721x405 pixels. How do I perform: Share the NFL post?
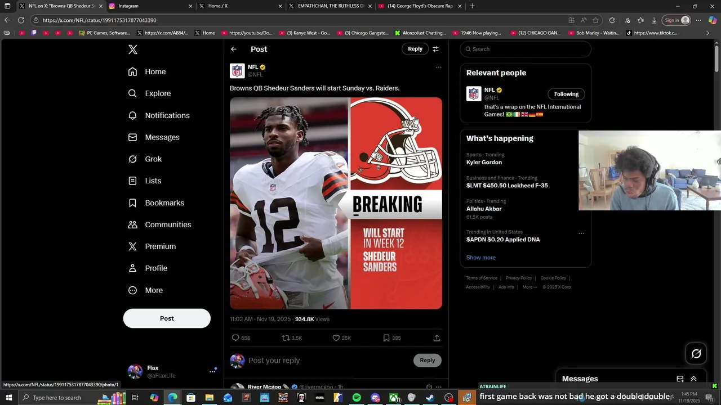[437, 338]
